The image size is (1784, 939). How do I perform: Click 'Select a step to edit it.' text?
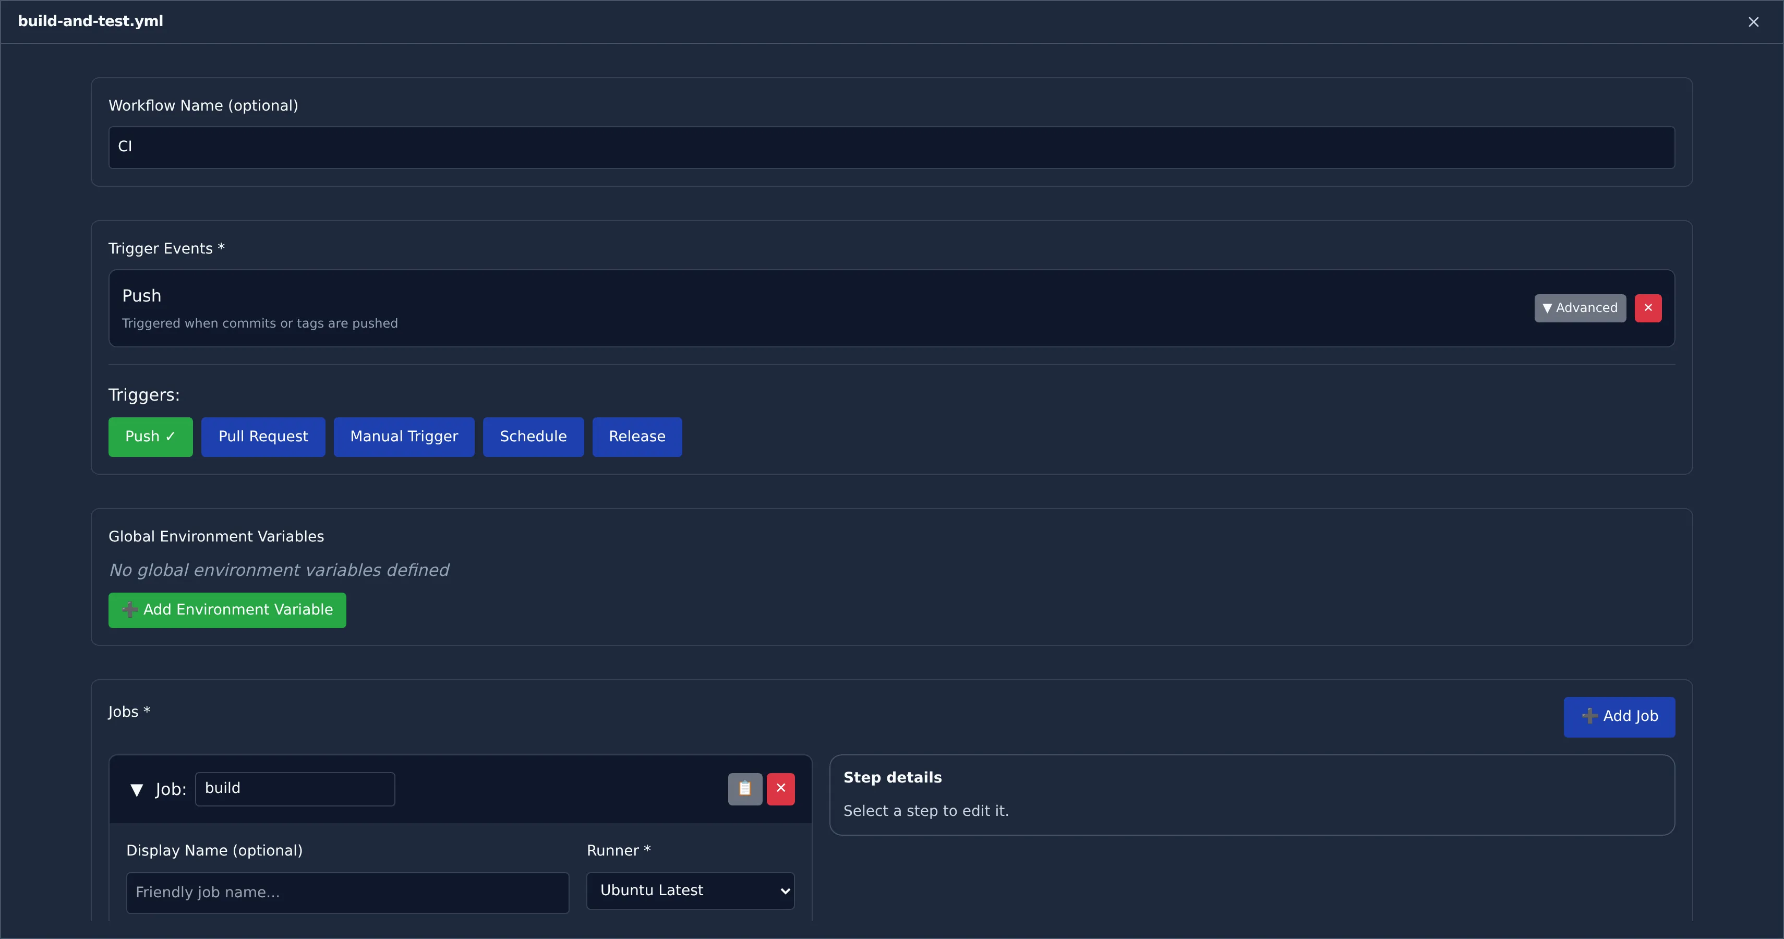[x=926, y=811]
